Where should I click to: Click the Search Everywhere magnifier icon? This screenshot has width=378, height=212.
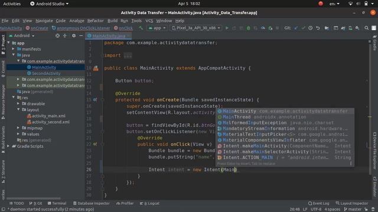pos(366,28)
